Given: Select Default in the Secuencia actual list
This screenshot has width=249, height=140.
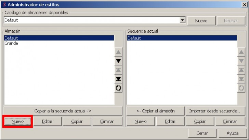Looking at the screenshot, I should 134,38.
